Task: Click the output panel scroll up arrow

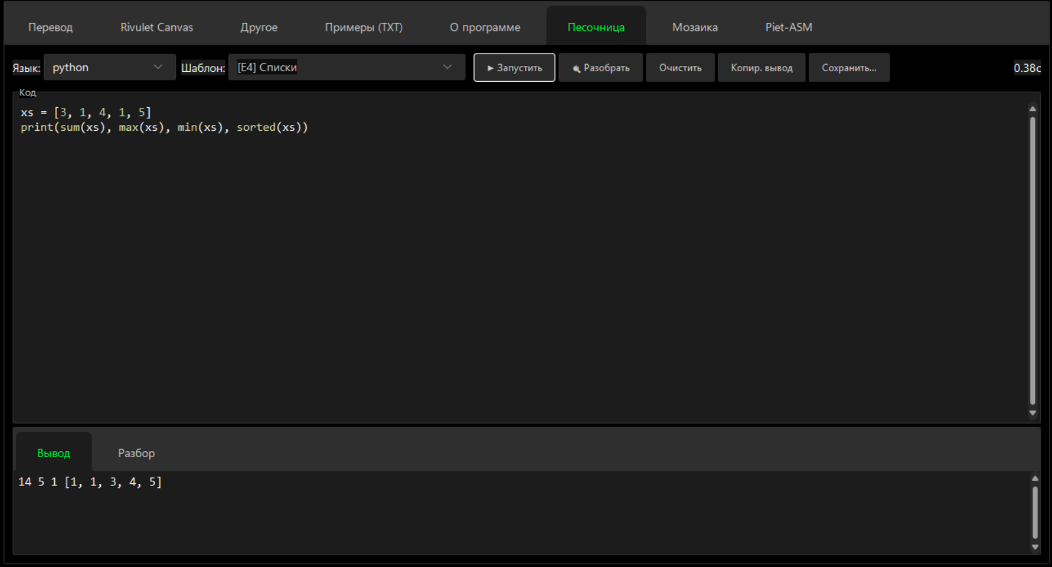Action: point(1035,478)
